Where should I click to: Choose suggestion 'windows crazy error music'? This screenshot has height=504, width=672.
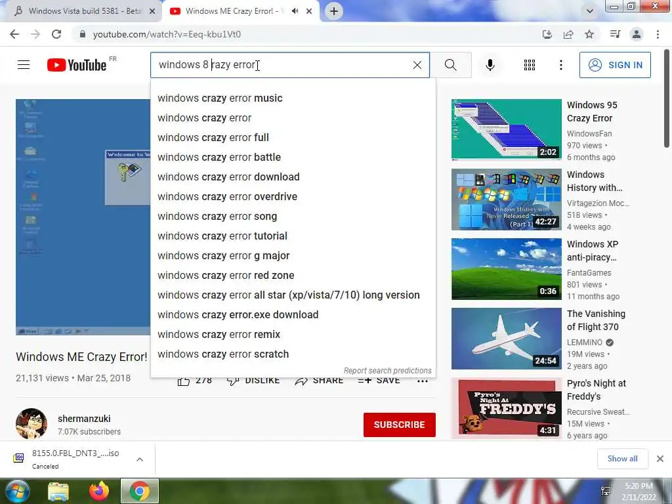(293, 98)
